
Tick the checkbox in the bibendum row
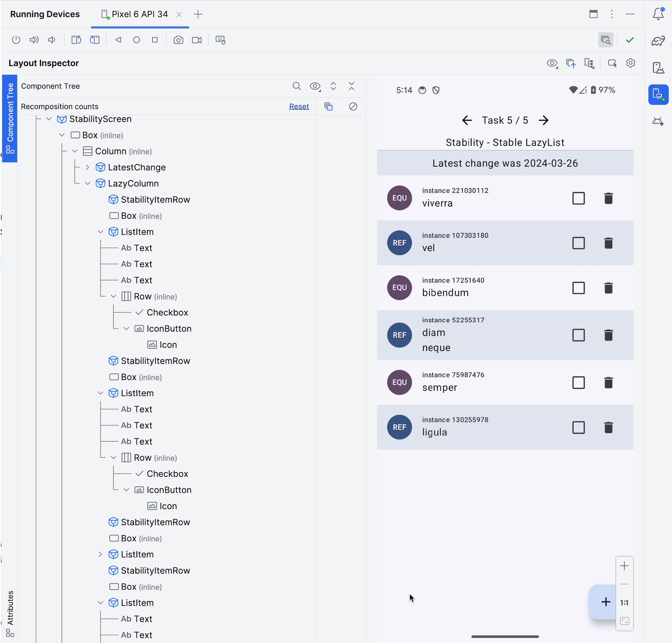point(578,288)
